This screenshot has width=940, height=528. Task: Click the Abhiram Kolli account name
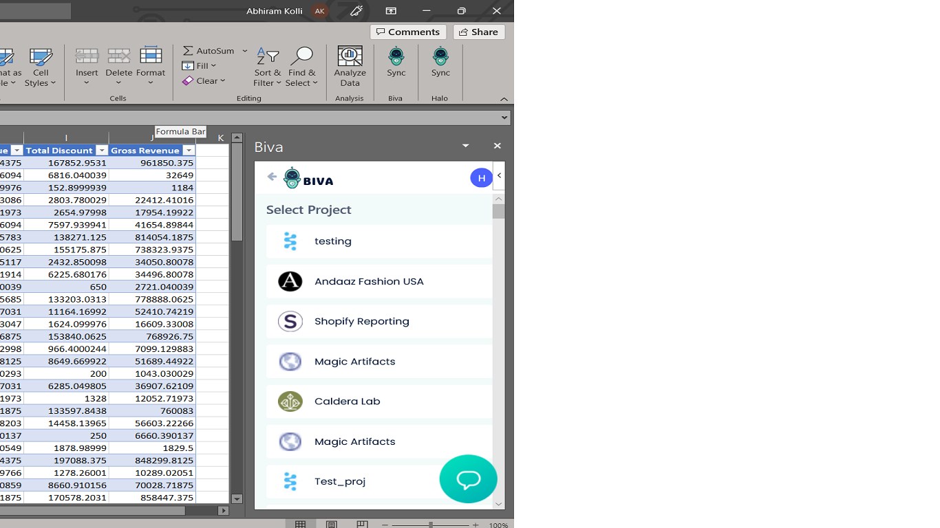click(276, 11)
